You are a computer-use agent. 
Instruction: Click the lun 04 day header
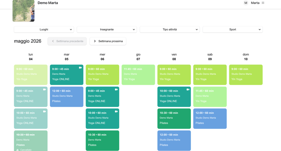pos(31,57)
